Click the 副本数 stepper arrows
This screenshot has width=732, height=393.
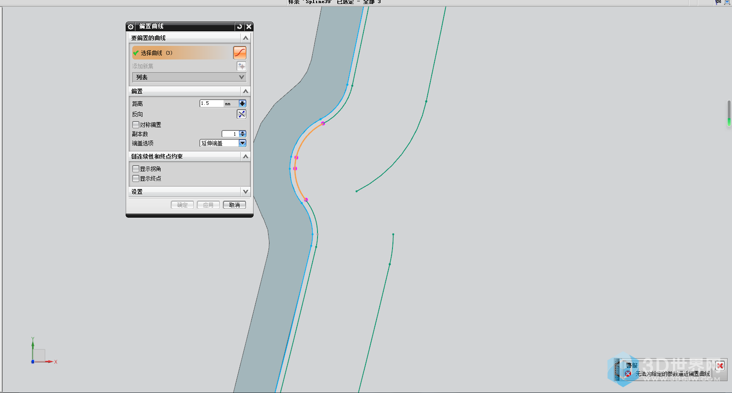click(x=243, y=134)
